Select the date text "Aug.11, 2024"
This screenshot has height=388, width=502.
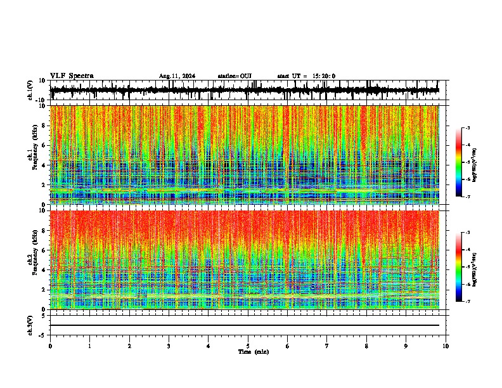177,76
